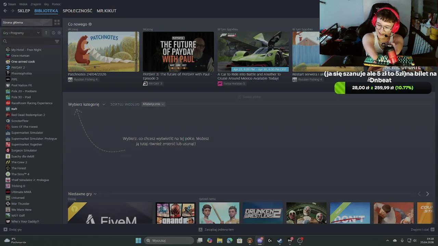The width and height of the screenshot is (438, 246).
Task: Open MR.KIKUT profile tab
Action: 106,11
